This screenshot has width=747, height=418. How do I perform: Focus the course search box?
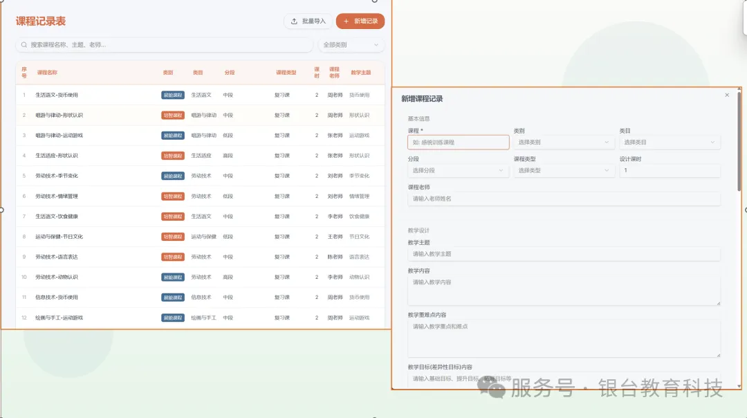point(165,45)
